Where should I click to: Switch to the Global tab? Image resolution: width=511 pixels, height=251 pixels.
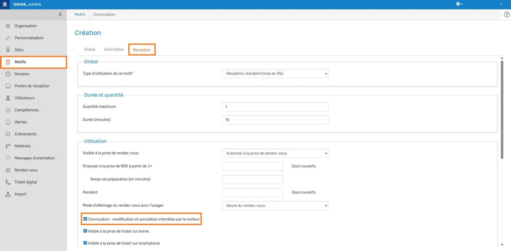(89, 49)
